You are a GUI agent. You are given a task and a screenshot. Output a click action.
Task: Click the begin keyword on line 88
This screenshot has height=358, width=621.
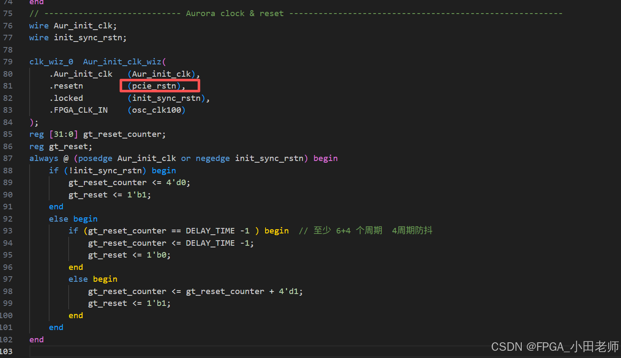pyautogui.click(x=164, y=170)
